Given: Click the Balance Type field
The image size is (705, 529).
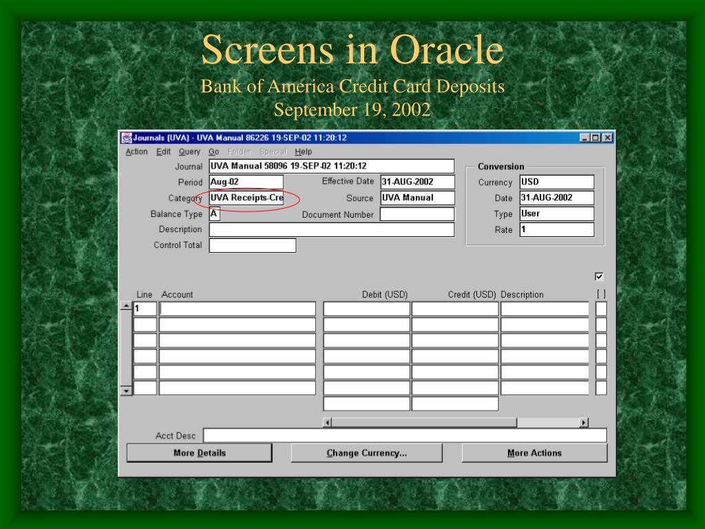Looking at the screenshot, I should click(215, 214).
